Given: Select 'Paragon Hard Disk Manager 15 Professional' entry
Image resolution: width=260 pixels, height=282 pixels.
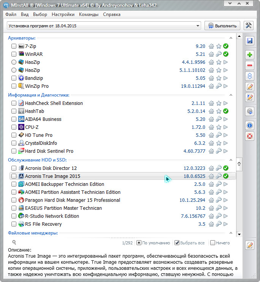Looking at the screenshot, I should [x=73, y=200].
